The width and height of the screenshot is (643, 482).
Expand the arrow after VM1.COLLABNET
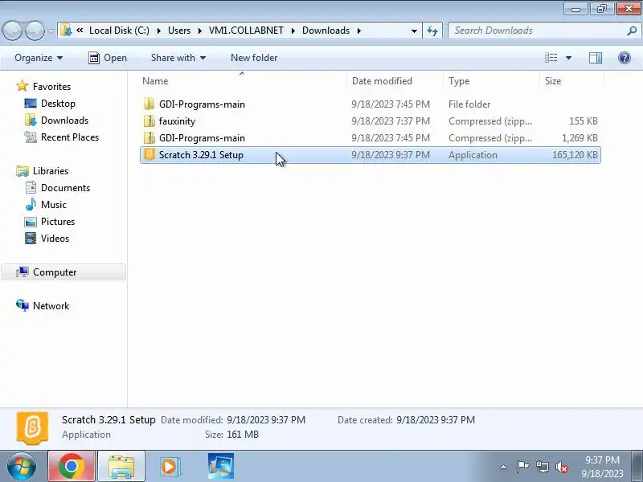click(x=293, y=31)
